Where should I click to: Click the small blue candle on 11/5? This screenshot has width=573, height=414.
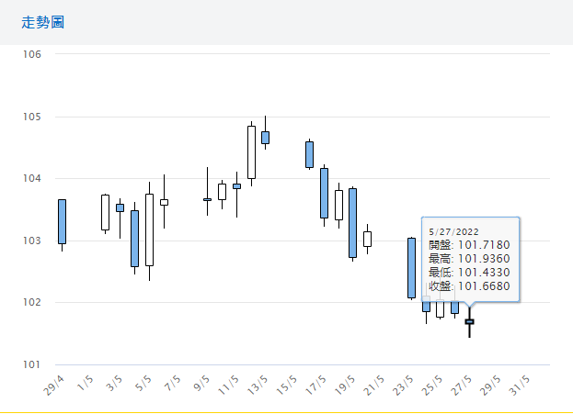236,186
